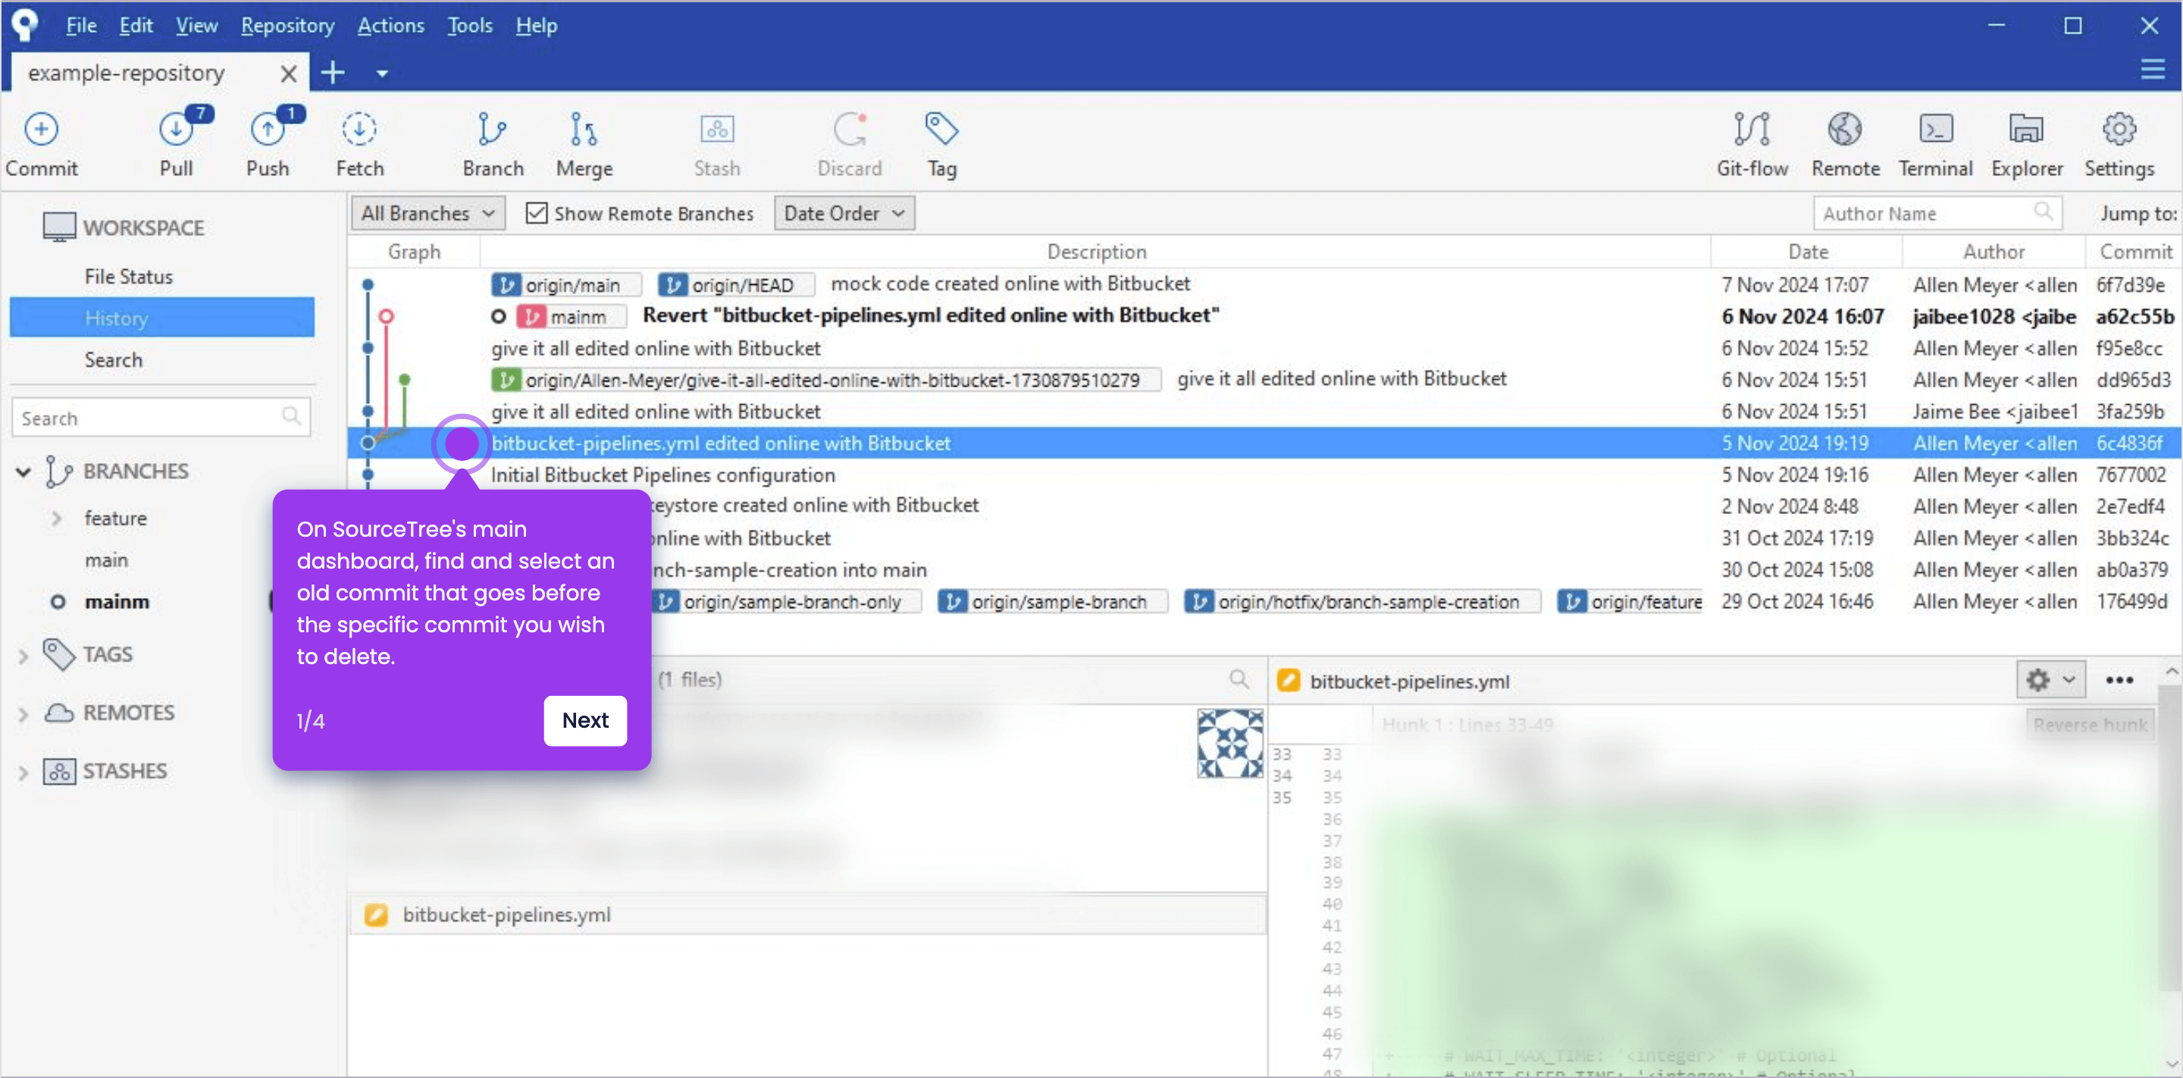Close the example-repository tab

pos(288,74)
